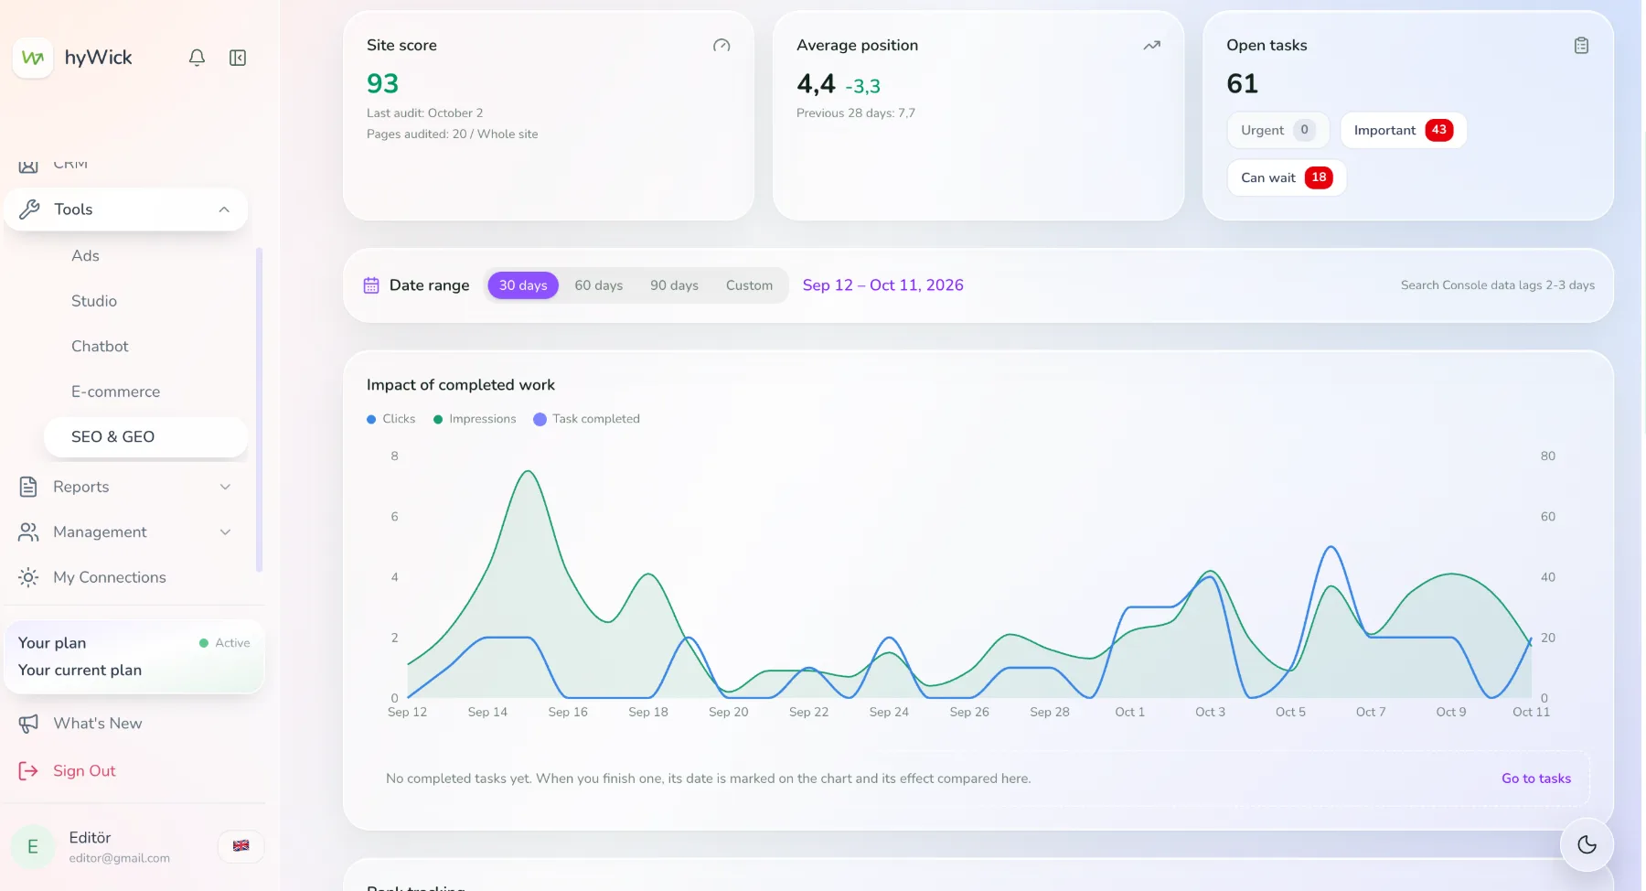Click the Site score gauge icon
This screenshot has width=1646, height=891.
point(721,46)
